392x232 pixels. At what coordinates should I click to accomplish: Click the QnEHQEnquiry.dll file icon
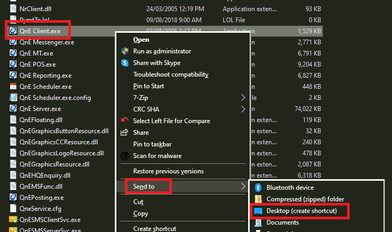pyautogui.click(x=13, y=175)
